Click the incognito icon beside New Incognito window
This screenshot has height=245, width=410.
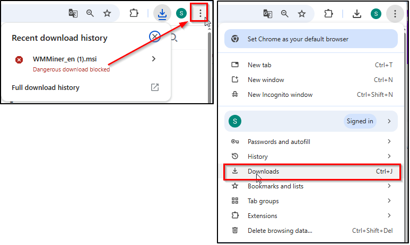point(235,94)
